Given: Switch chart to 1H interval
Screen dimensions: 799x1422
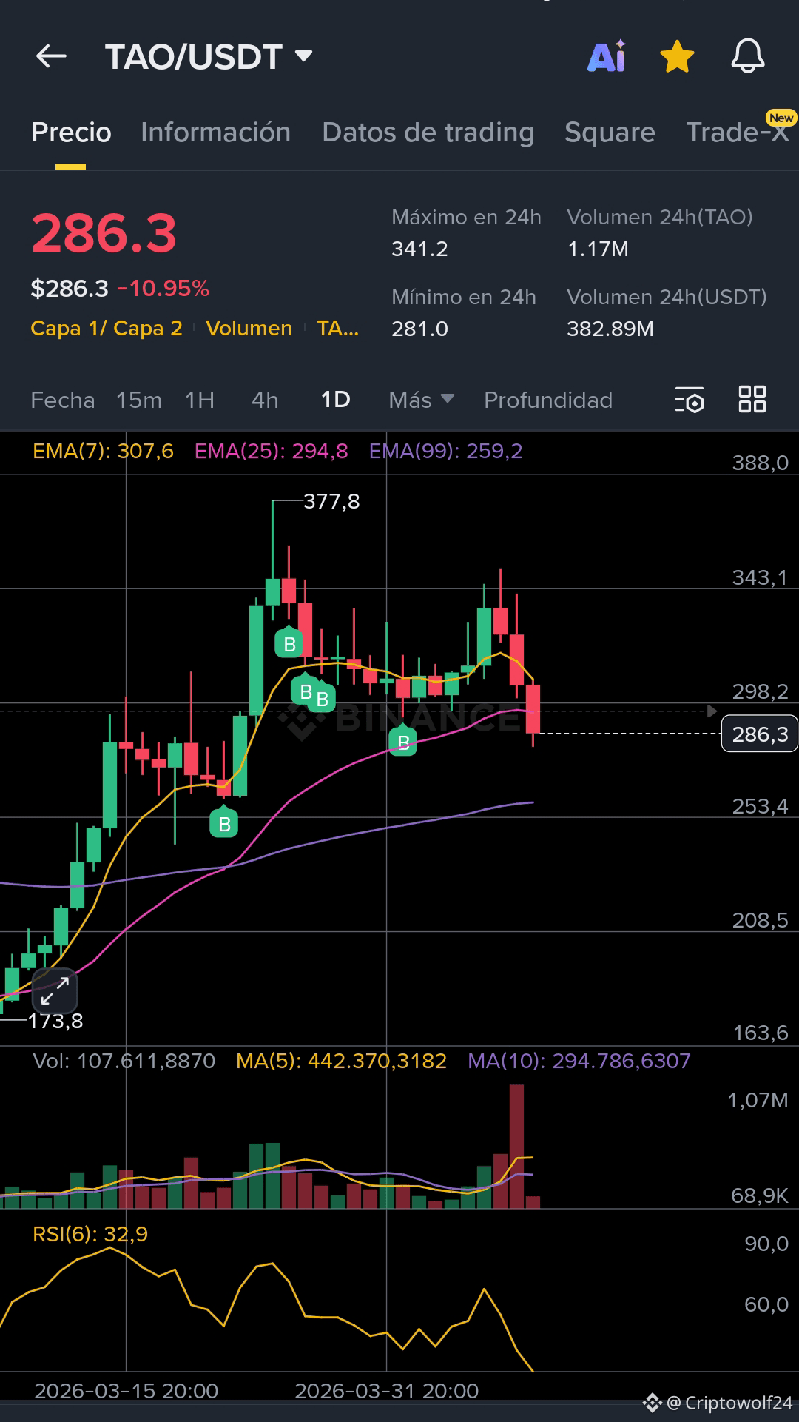Looking at the screenshot, I should [x=200, y=400].
